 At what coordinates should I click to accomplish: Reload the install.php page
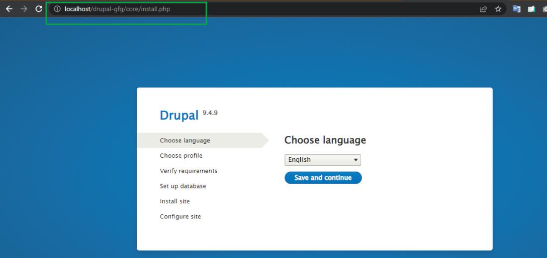tap(39, 9)
